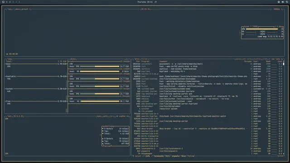Viewport: 290px width, 163px height.
Task: Click the down-arrow select control in proc footer
Action: click(x=143, y=156)
